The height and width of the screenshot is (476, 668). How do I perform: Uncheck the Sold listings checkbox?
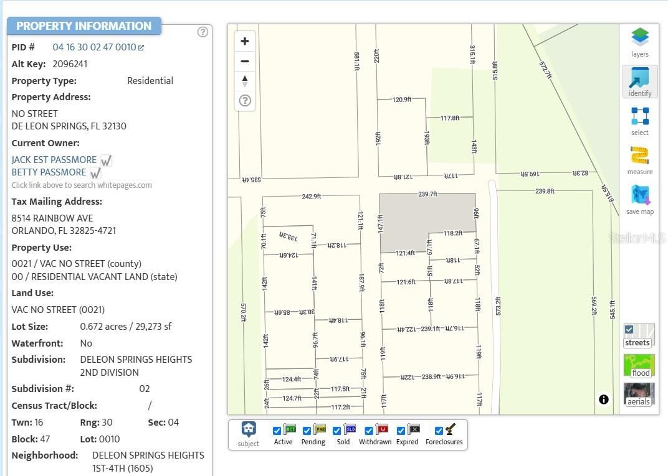pos(337,431)
